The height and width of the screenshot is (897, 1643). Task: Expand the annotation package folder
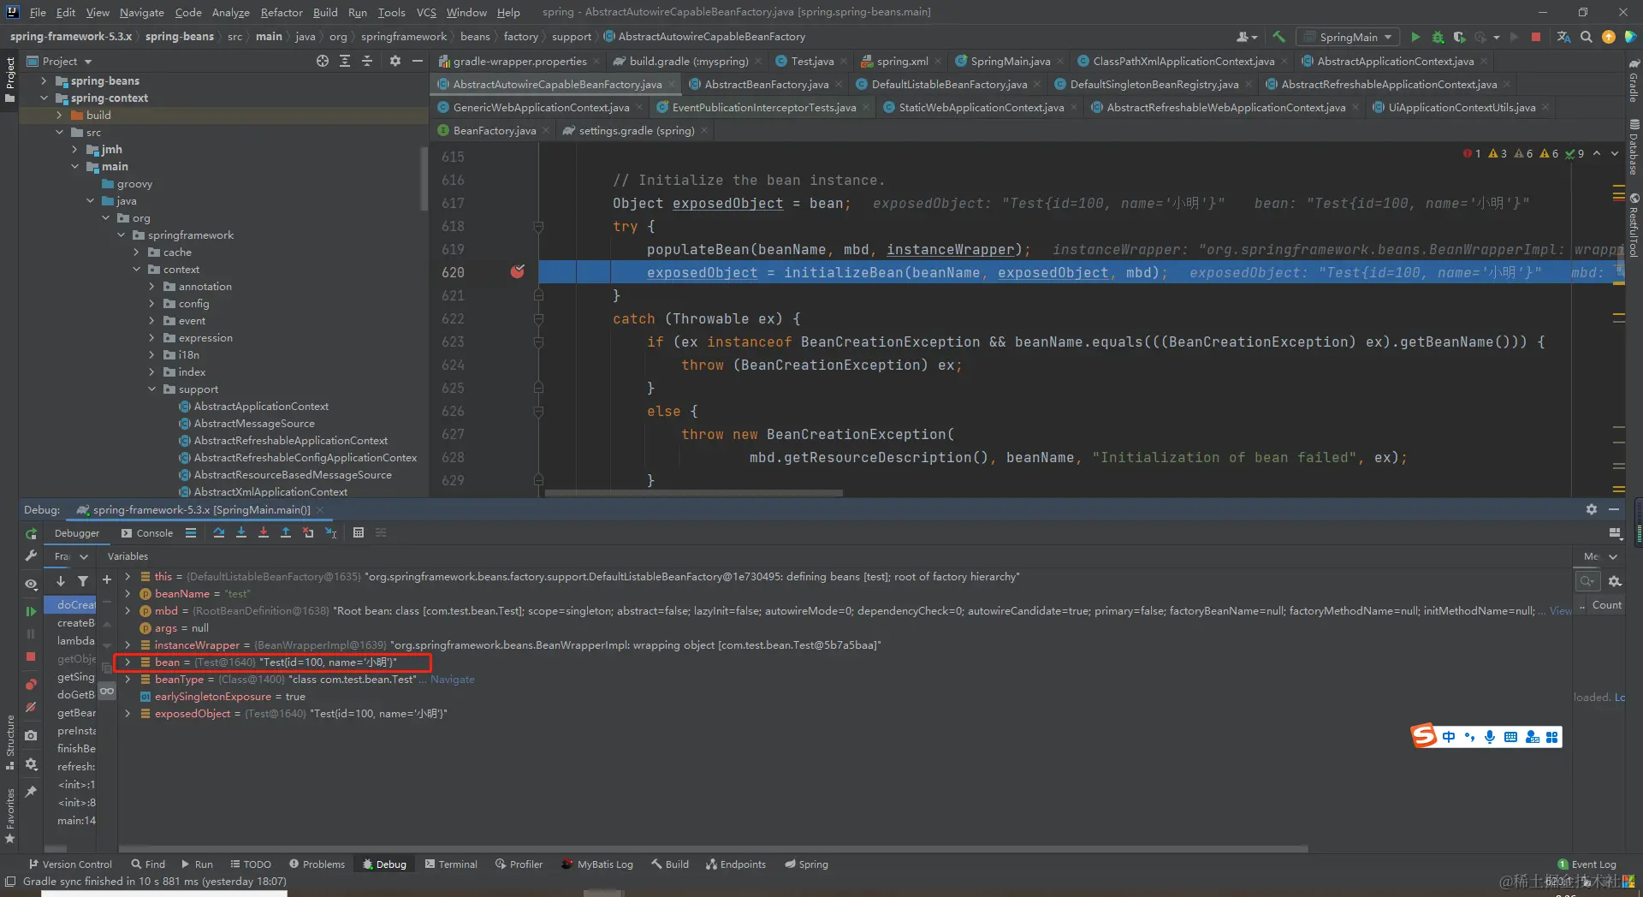tap(152, 287)
